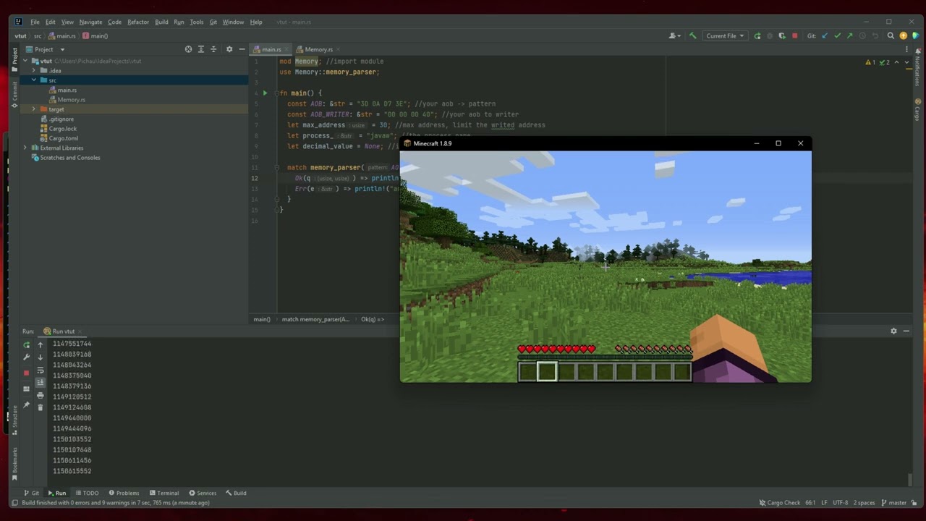Hide Run panel with minus icon
This screenshot has height=521, width=926.
pos(906,331)
